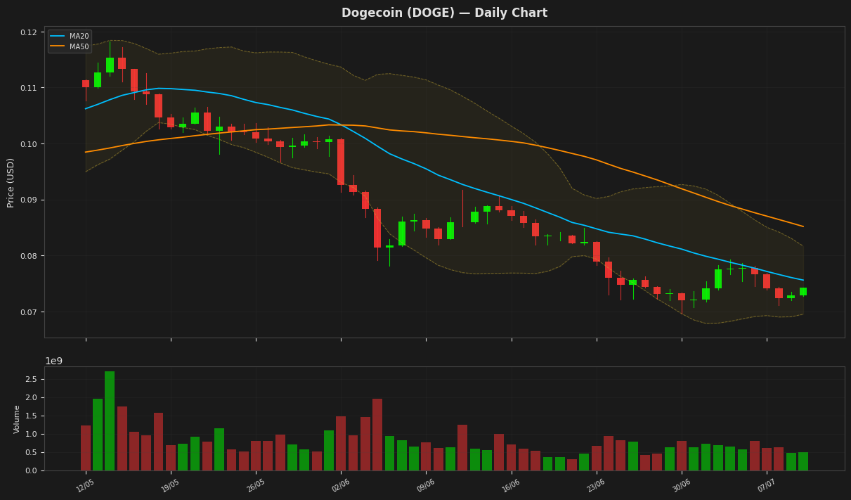The image size is (851, 500).
Task: Click the 2.5 volume tick label
Action: 32,379
